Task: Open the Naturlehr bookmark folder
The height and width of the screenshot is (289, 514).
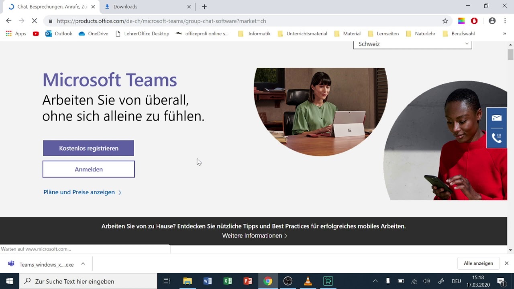Action: (421, 34)
